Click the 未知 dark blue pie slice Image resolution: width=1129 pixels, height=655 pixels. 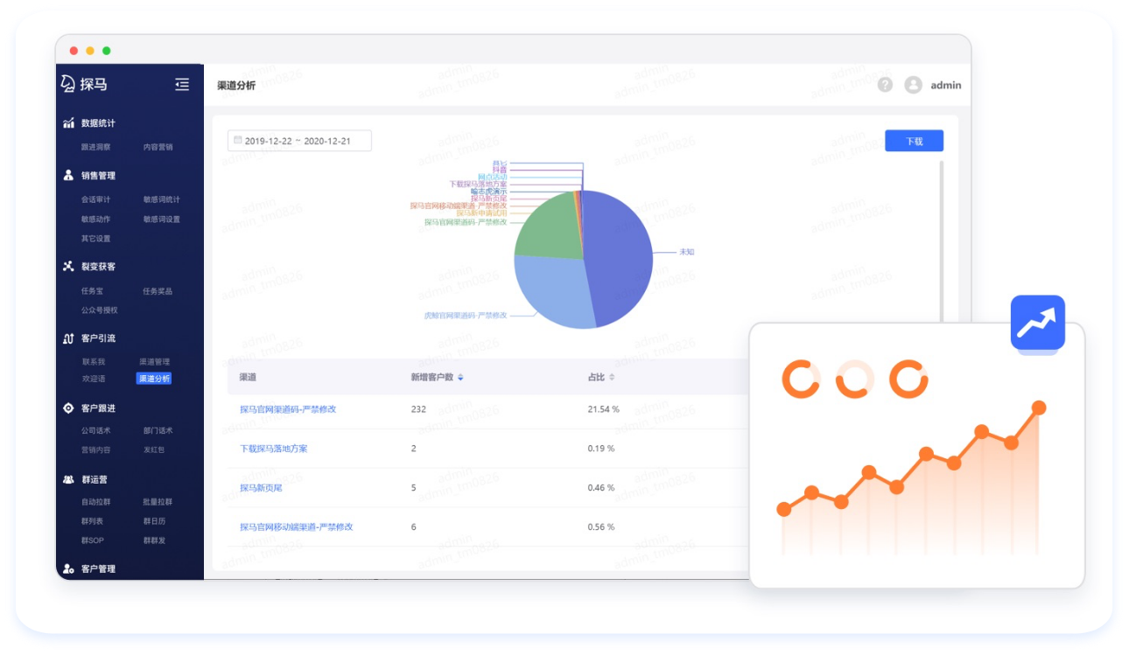(x=621, y=254)
